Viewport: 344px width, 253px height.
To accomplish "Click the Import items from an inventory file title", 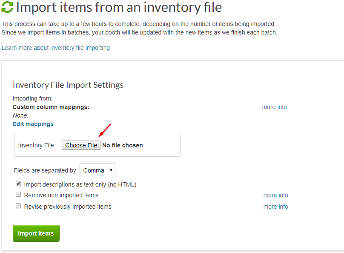I will 119,8.
